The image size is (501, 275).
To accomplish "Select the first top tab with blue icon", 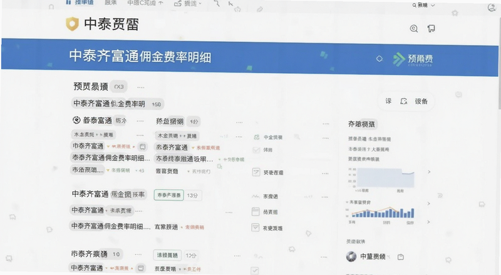I will tap(80, 2).
